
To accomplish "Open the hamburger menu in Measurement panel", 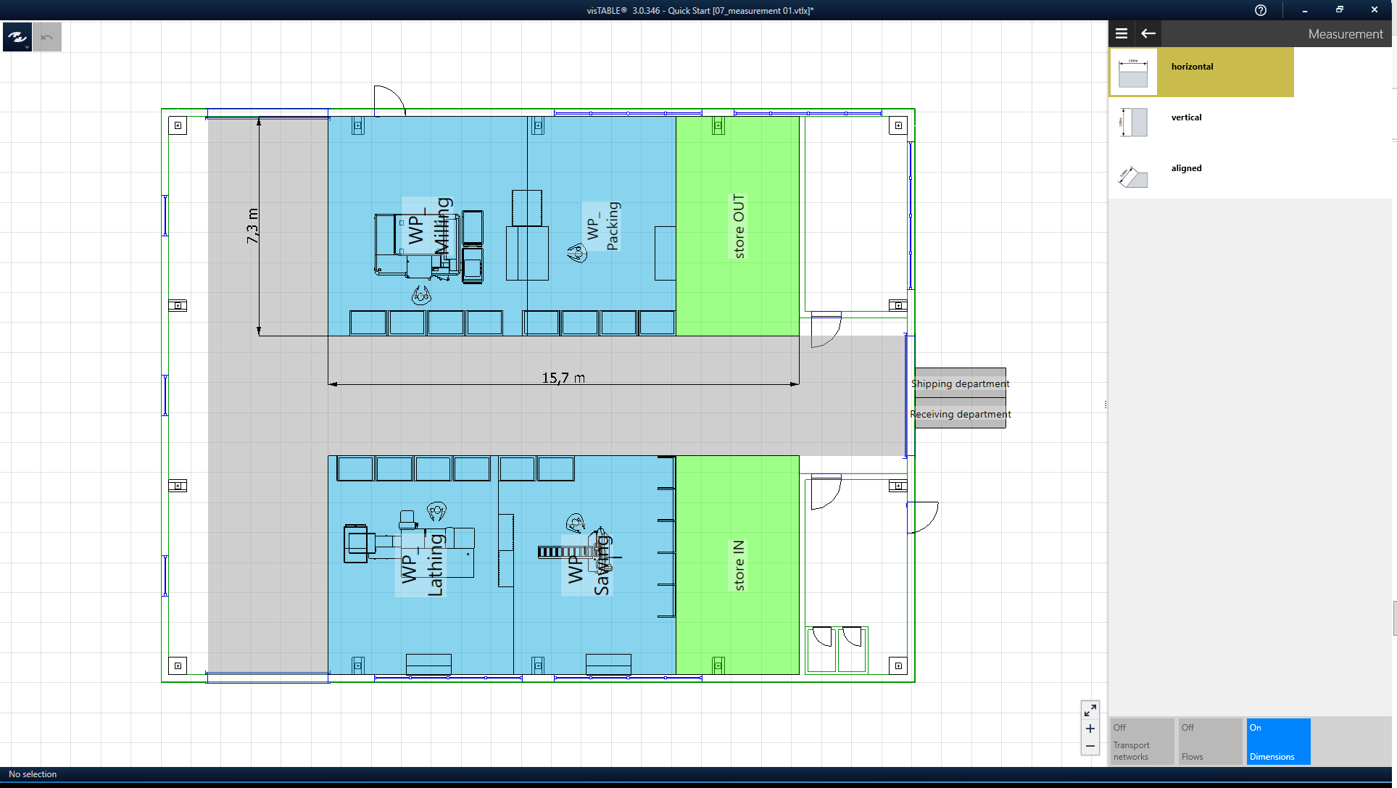I will 1122,33.
